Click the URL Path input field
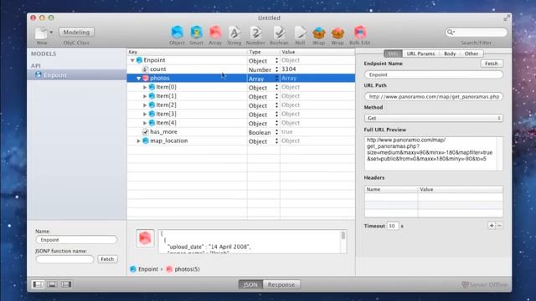Screen dimensions: 536x301 [x=434, y=97]
